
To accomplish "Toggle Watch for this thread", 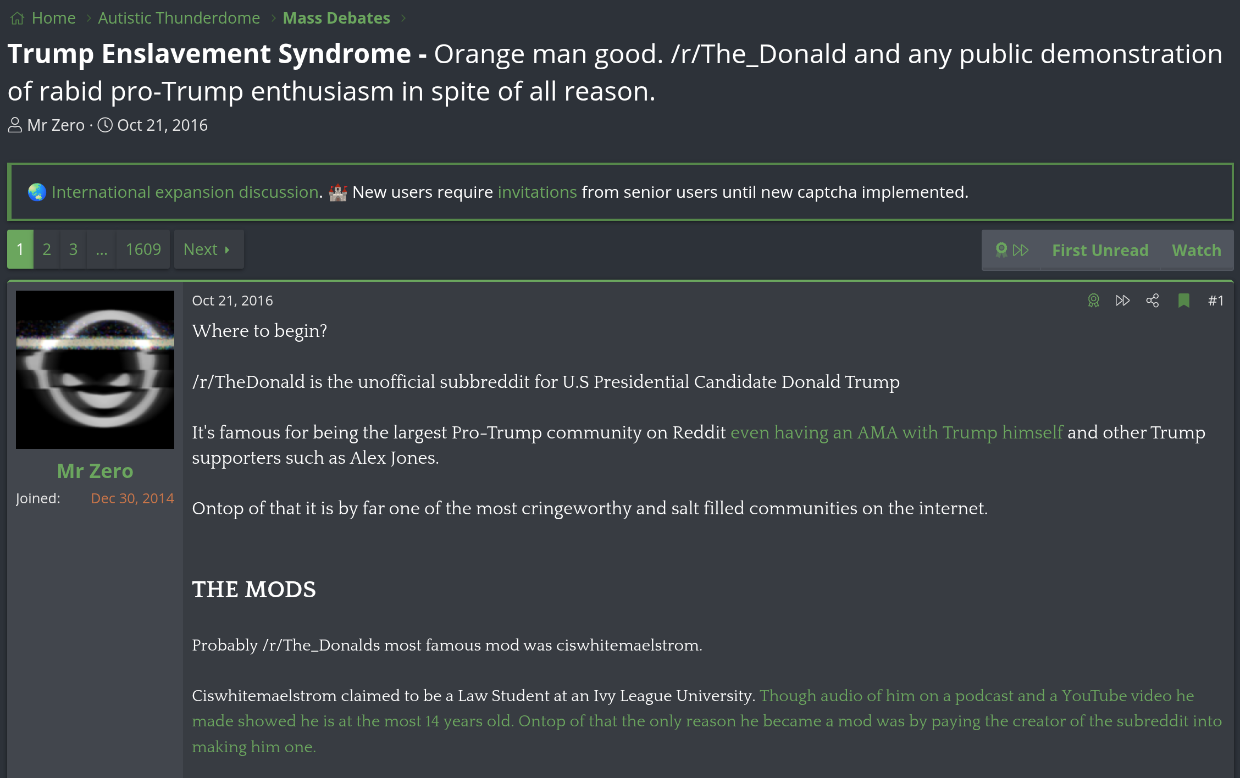I will (x=1196, y=250).
